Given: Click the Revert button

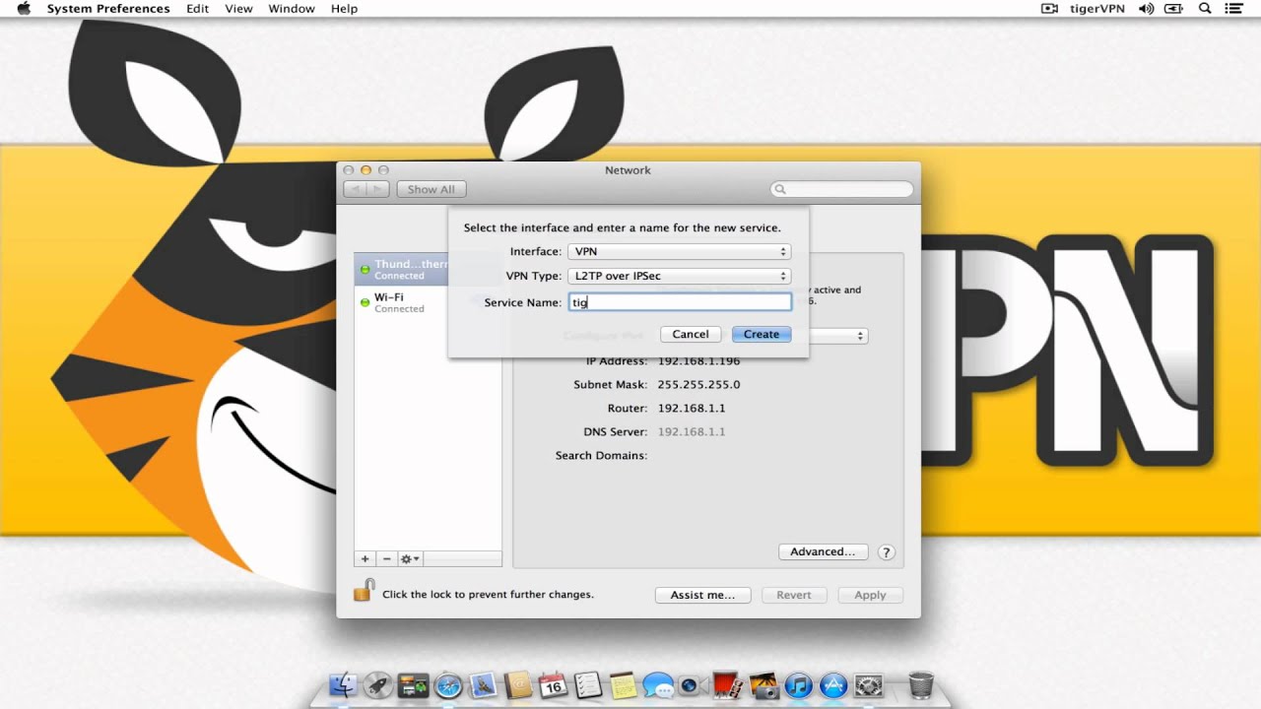Looking at the screenshot, I should [x=794, y=596].
